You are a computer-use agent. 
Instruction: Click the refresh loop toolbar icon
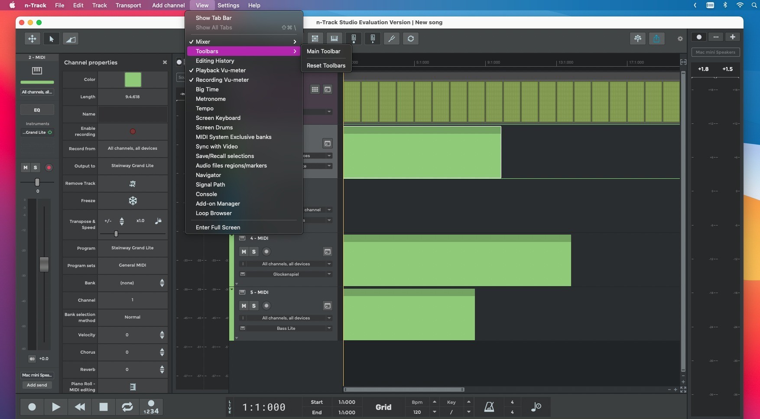click(x=411, y=39)
